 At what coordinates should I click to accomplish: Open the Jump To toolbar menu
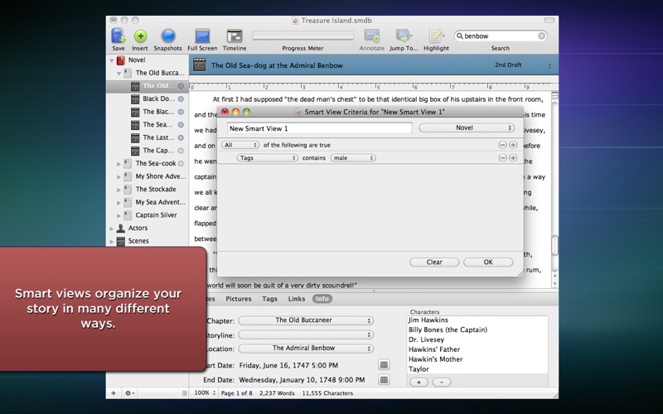pos(404,36)
